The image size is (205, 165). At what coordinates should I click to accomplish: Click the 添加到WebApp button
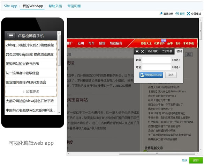(151, 75)
